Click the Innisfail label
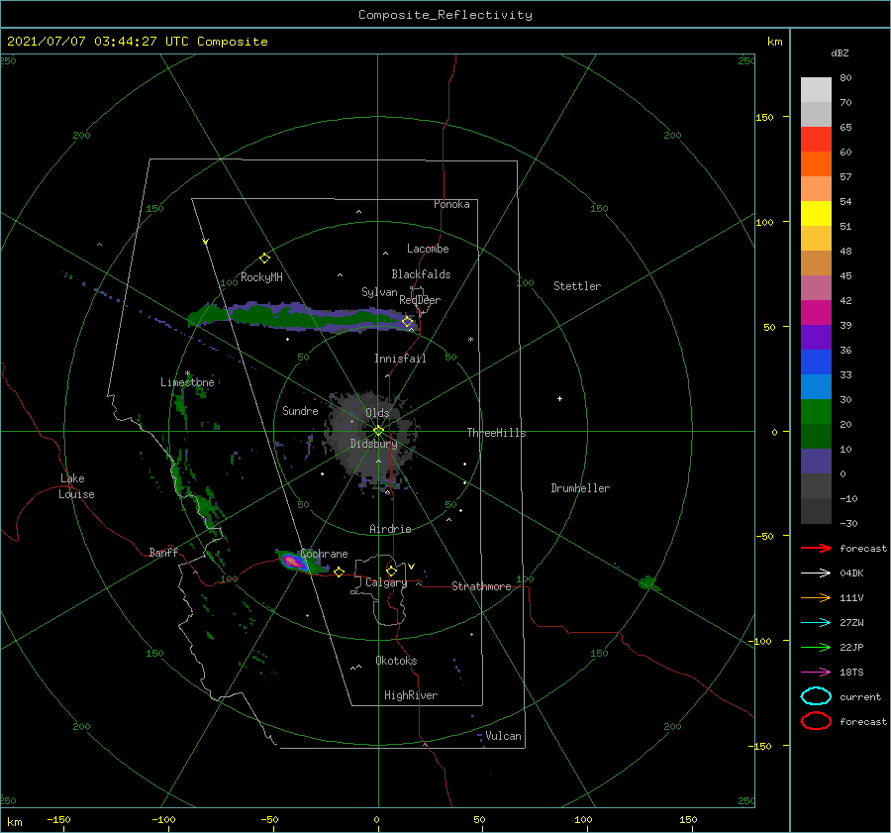This screenshot has height=833, width=891. 400,359
